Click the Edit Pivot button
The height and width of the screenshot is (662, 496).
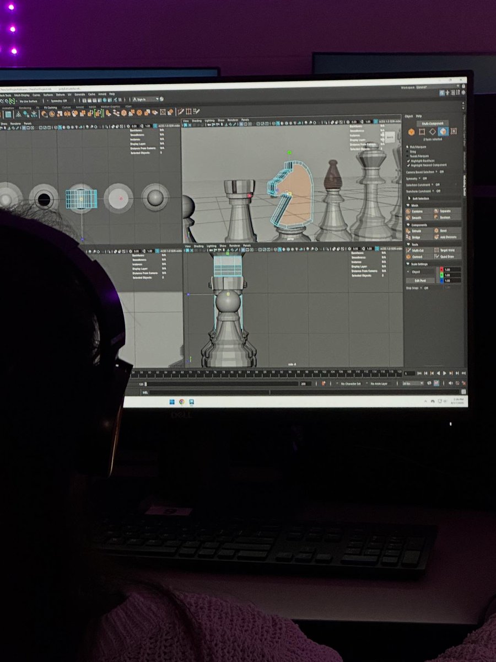tap(420, 281)
